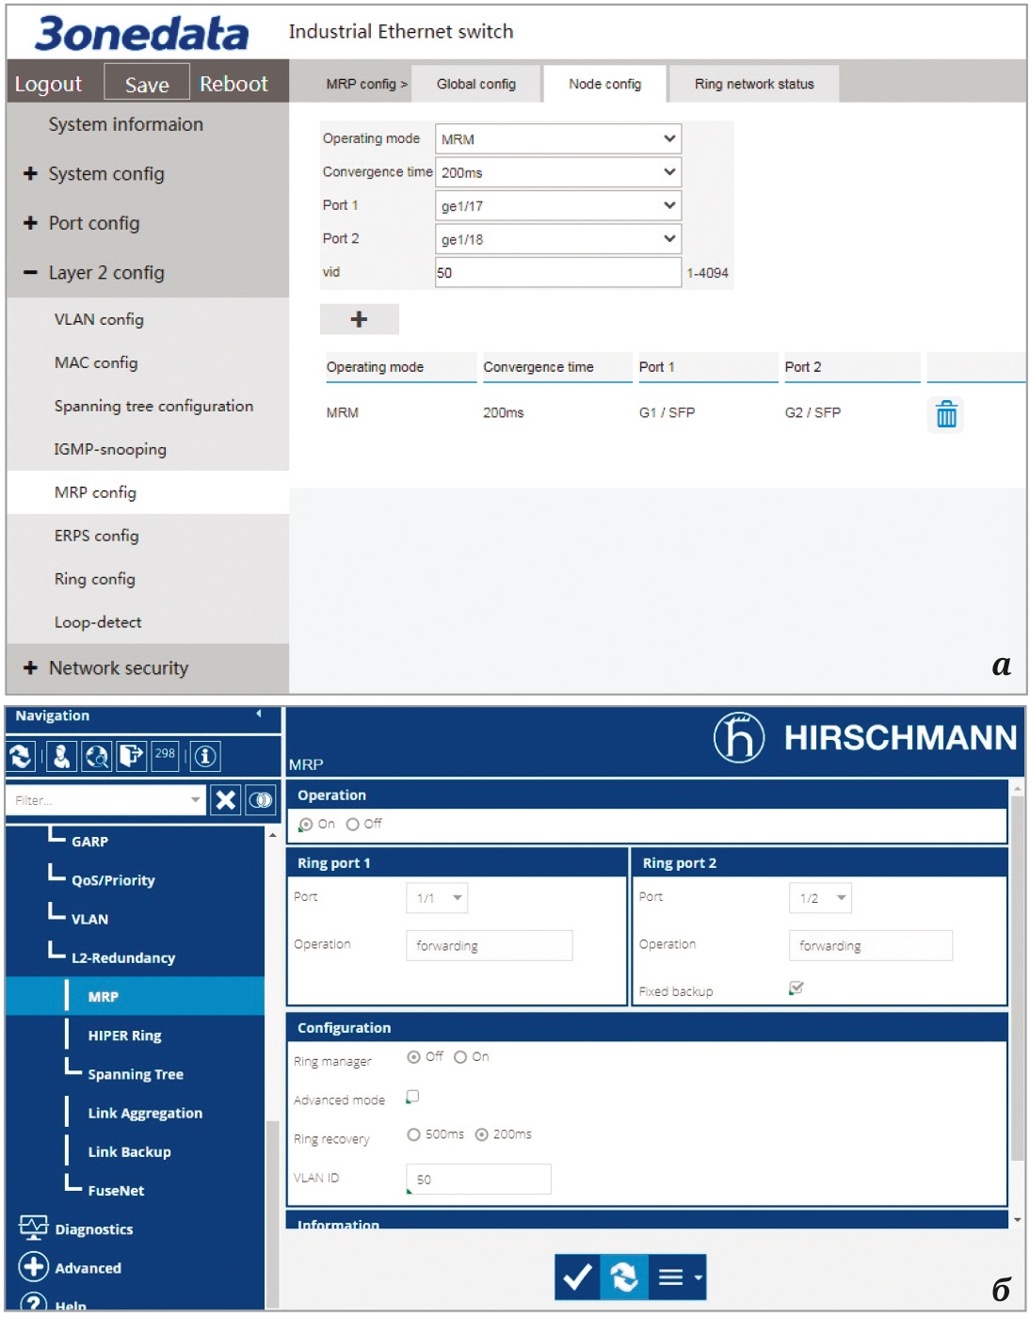Screen dimensions: 1030x1317
Task: Open the Global config tab
Action: coord(476,84)
